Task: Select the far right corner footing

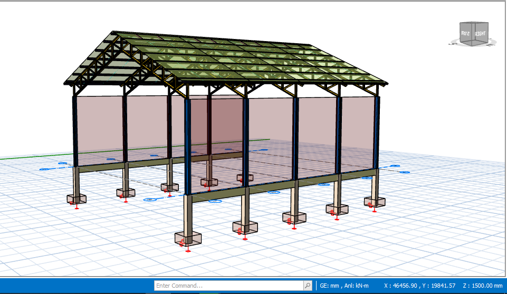Action: click(x=375, y=201)
